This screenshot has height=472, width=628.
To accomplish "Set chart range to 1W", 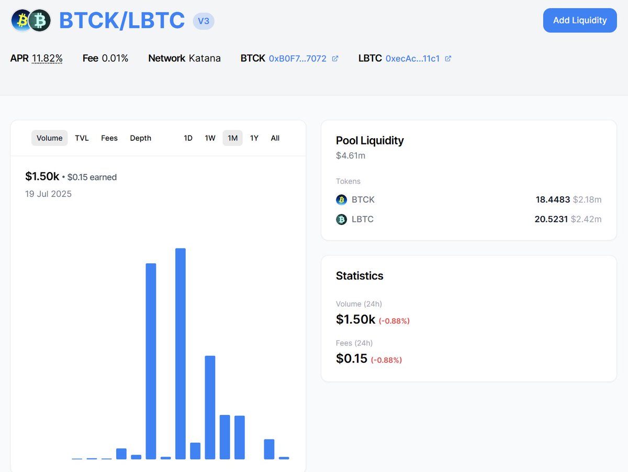I will tap(210, 138).
